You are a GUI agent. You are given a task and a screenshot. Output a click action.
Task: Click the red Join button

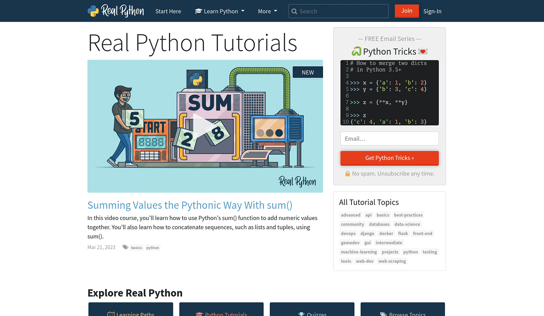(x=407, y=11)
